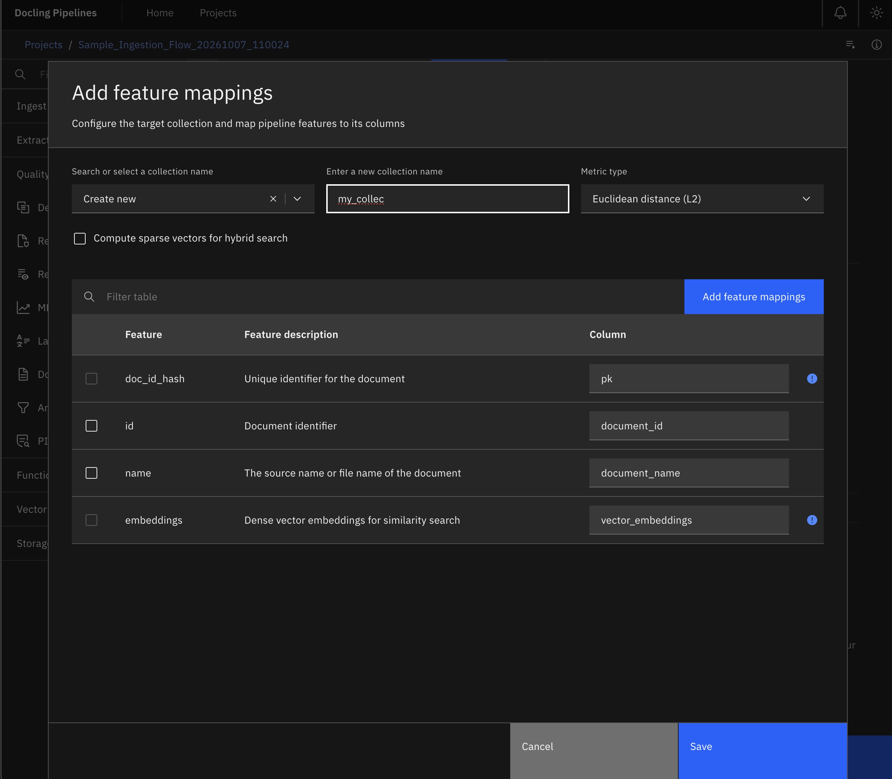The width and height of the screenshot is (892, 779).
Task: Open Sample_Ingestion_Flow breadcrumb link
Action: [184, 45]
